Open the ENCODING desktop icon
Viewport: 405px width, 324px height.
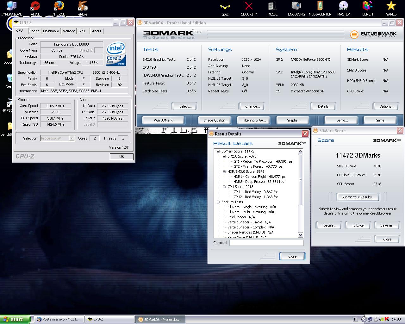tap(296, 8)
